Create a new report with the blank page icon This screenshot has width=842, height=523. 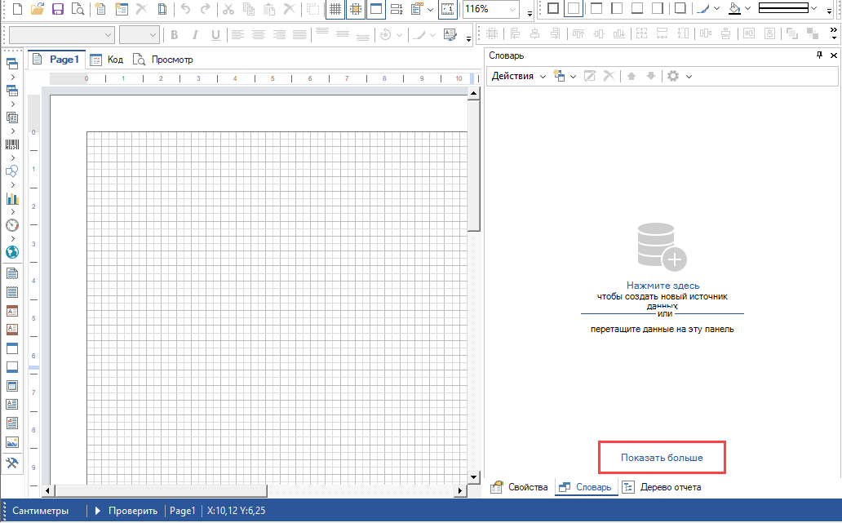pyautogui.click(x=18, y=9)
